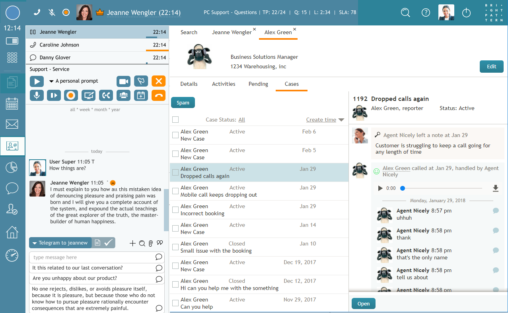Viewport: 508px width, 313px height.
Task: Open the Telegram to jeannew channel dropdown
Action: coord(60,243)
